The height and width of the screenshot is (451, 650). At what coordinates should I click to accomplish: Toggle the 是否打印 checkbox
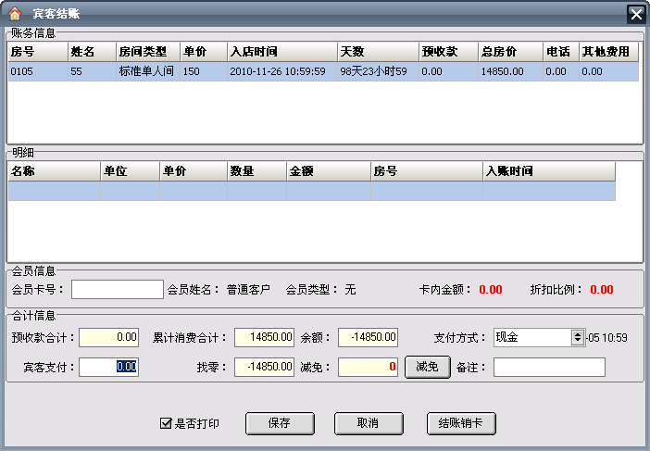(166, 423)
